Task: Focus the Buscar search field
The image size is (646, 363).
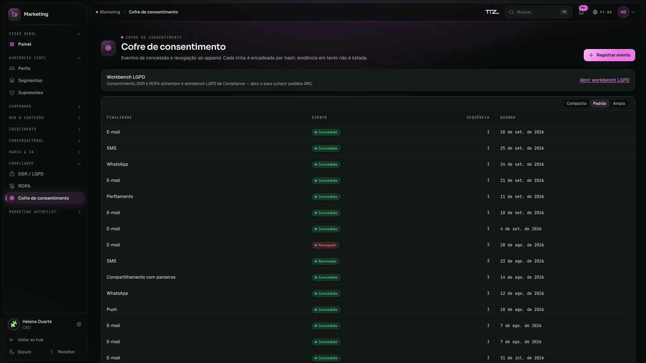Action: [x=538, y=12]
